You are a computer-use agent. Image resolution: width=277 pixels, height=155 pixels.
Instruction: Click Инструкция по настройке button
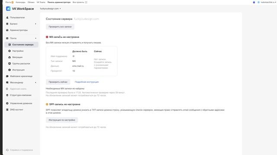point(62,120)
